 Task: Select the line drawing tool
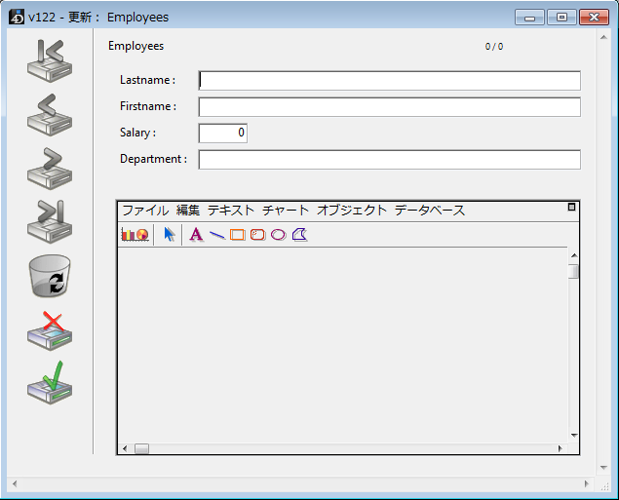[x=216, y=235]
